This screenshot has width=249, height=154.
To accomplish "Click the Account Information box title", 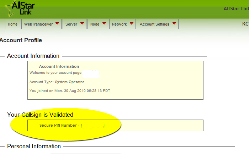I will point(59,66).
